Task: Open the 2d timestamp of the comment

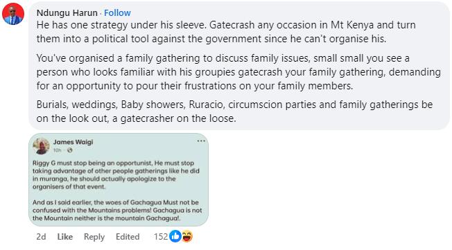Action: (41, 237)
